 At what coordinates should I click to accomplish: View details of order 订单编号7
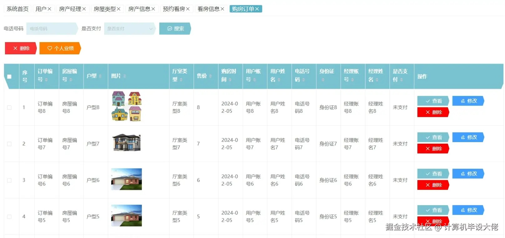tap(433, 137)
